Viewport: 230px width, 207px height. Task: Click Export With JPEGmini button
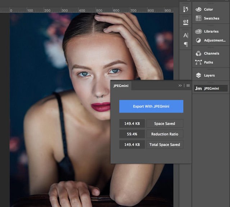[x=151, y=106]
